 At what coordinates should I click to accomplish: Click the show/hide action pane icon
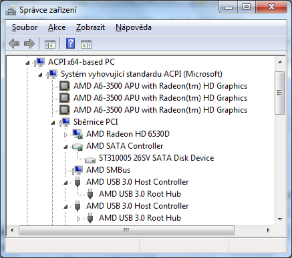coord(86,44)
